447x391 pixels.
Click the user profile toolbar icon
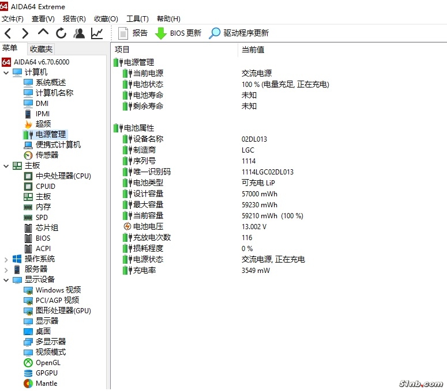[79, 33]
